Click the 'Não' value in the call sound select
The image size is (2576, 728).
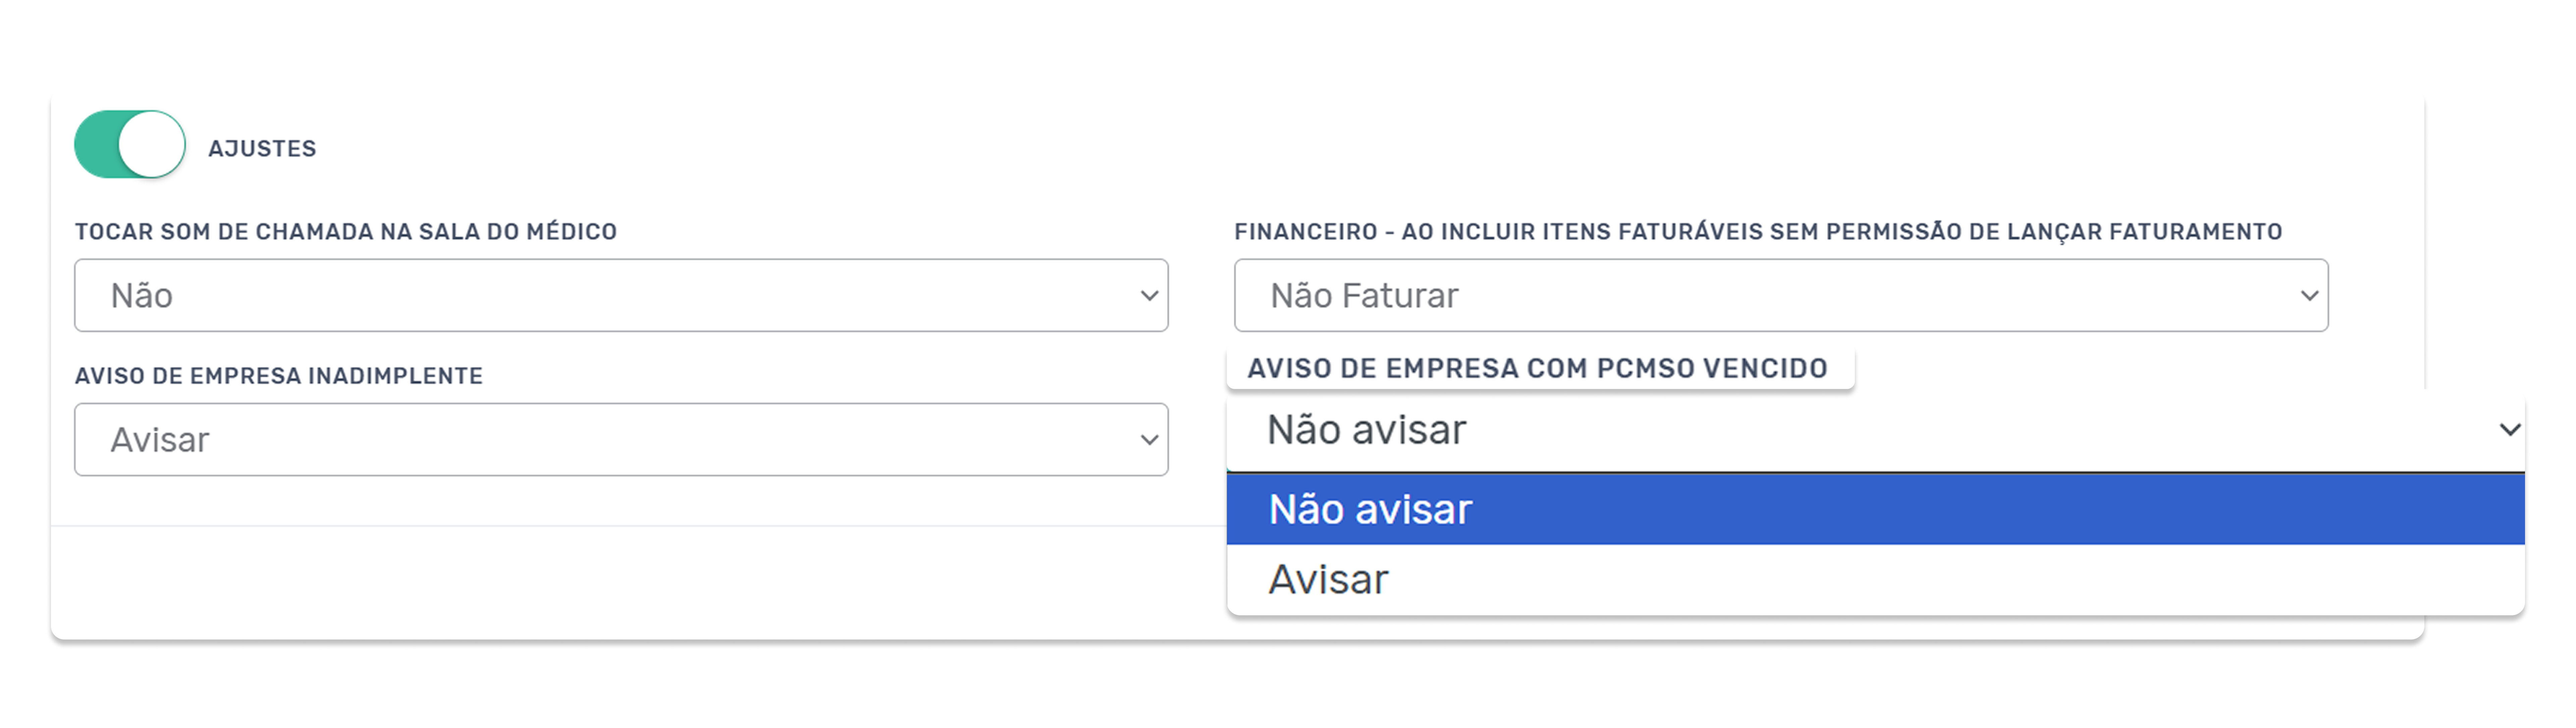coord(142,296)
